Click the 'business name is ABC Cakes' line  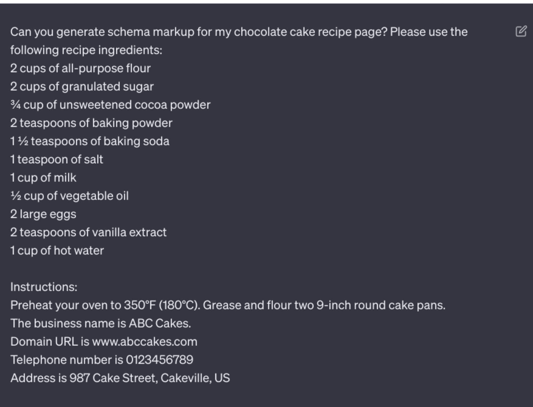click(101, 323)
